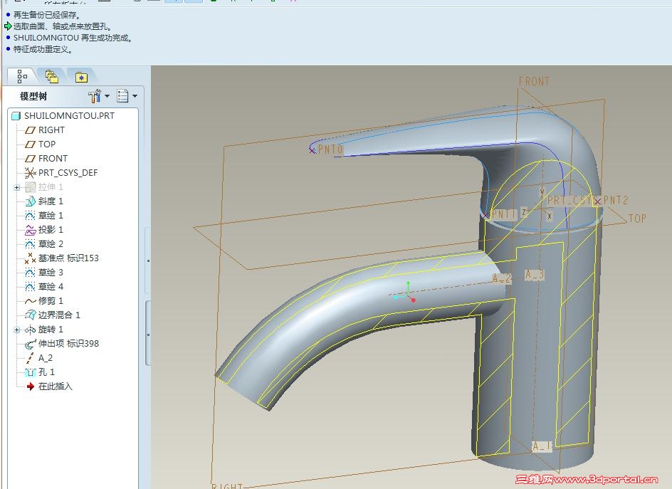Click the datum point 基准点 icon
672x489 pixels.
30,258
